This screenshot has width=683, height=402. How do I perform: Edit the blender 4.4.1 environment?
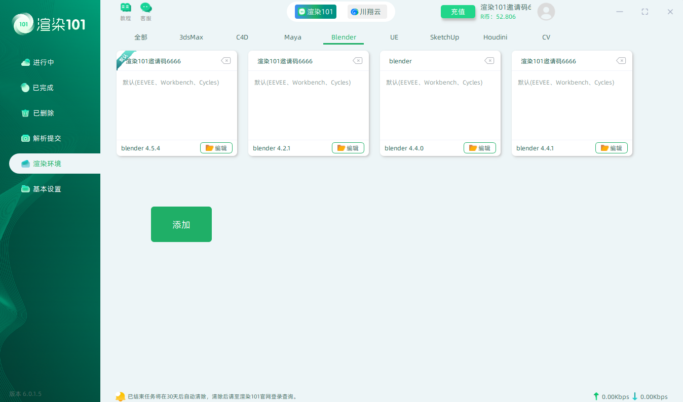point(612,148)
